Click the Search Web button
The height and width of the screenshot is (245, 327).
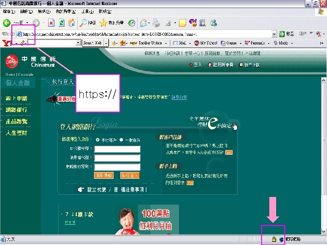click(93, 43)
